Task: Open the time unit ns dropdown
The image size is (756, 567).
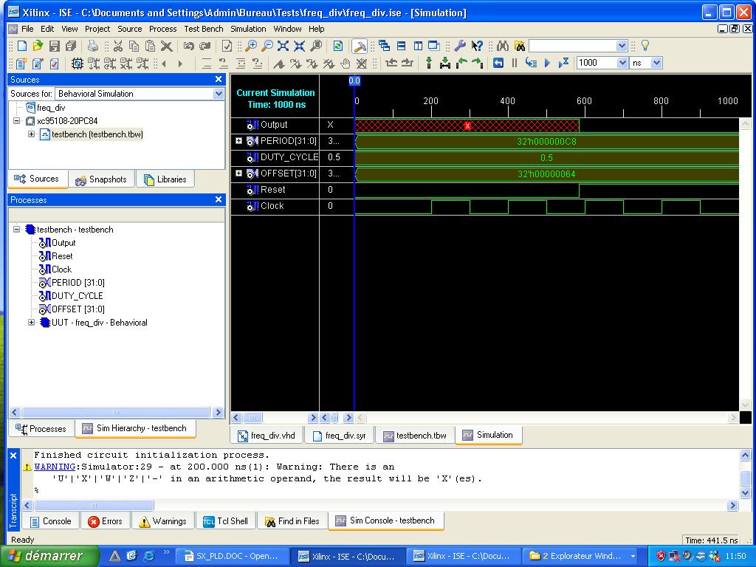Action: (656, 63)
